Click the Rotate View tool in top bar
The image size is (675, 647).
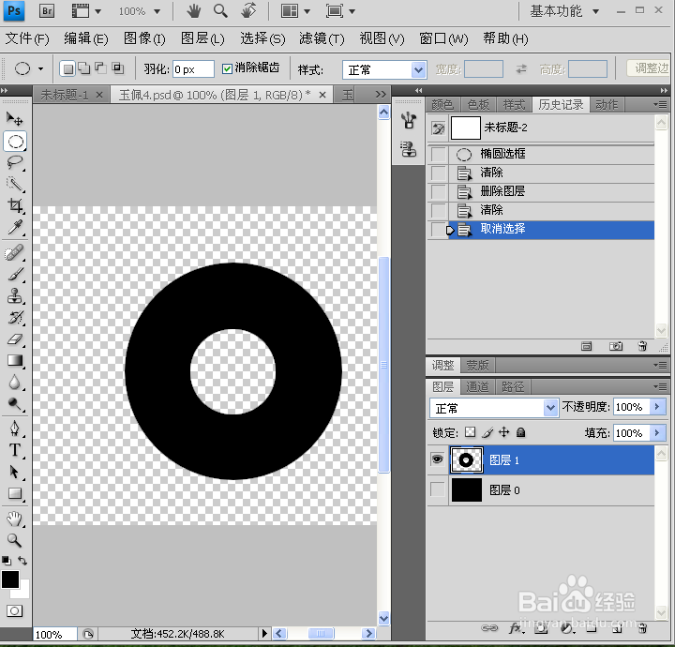pyautogui.click(x=248, y=10)
